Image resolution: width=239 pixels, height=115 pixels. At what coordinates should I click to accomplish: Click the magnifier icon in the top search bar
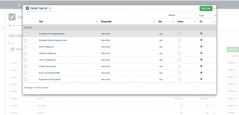19,5
